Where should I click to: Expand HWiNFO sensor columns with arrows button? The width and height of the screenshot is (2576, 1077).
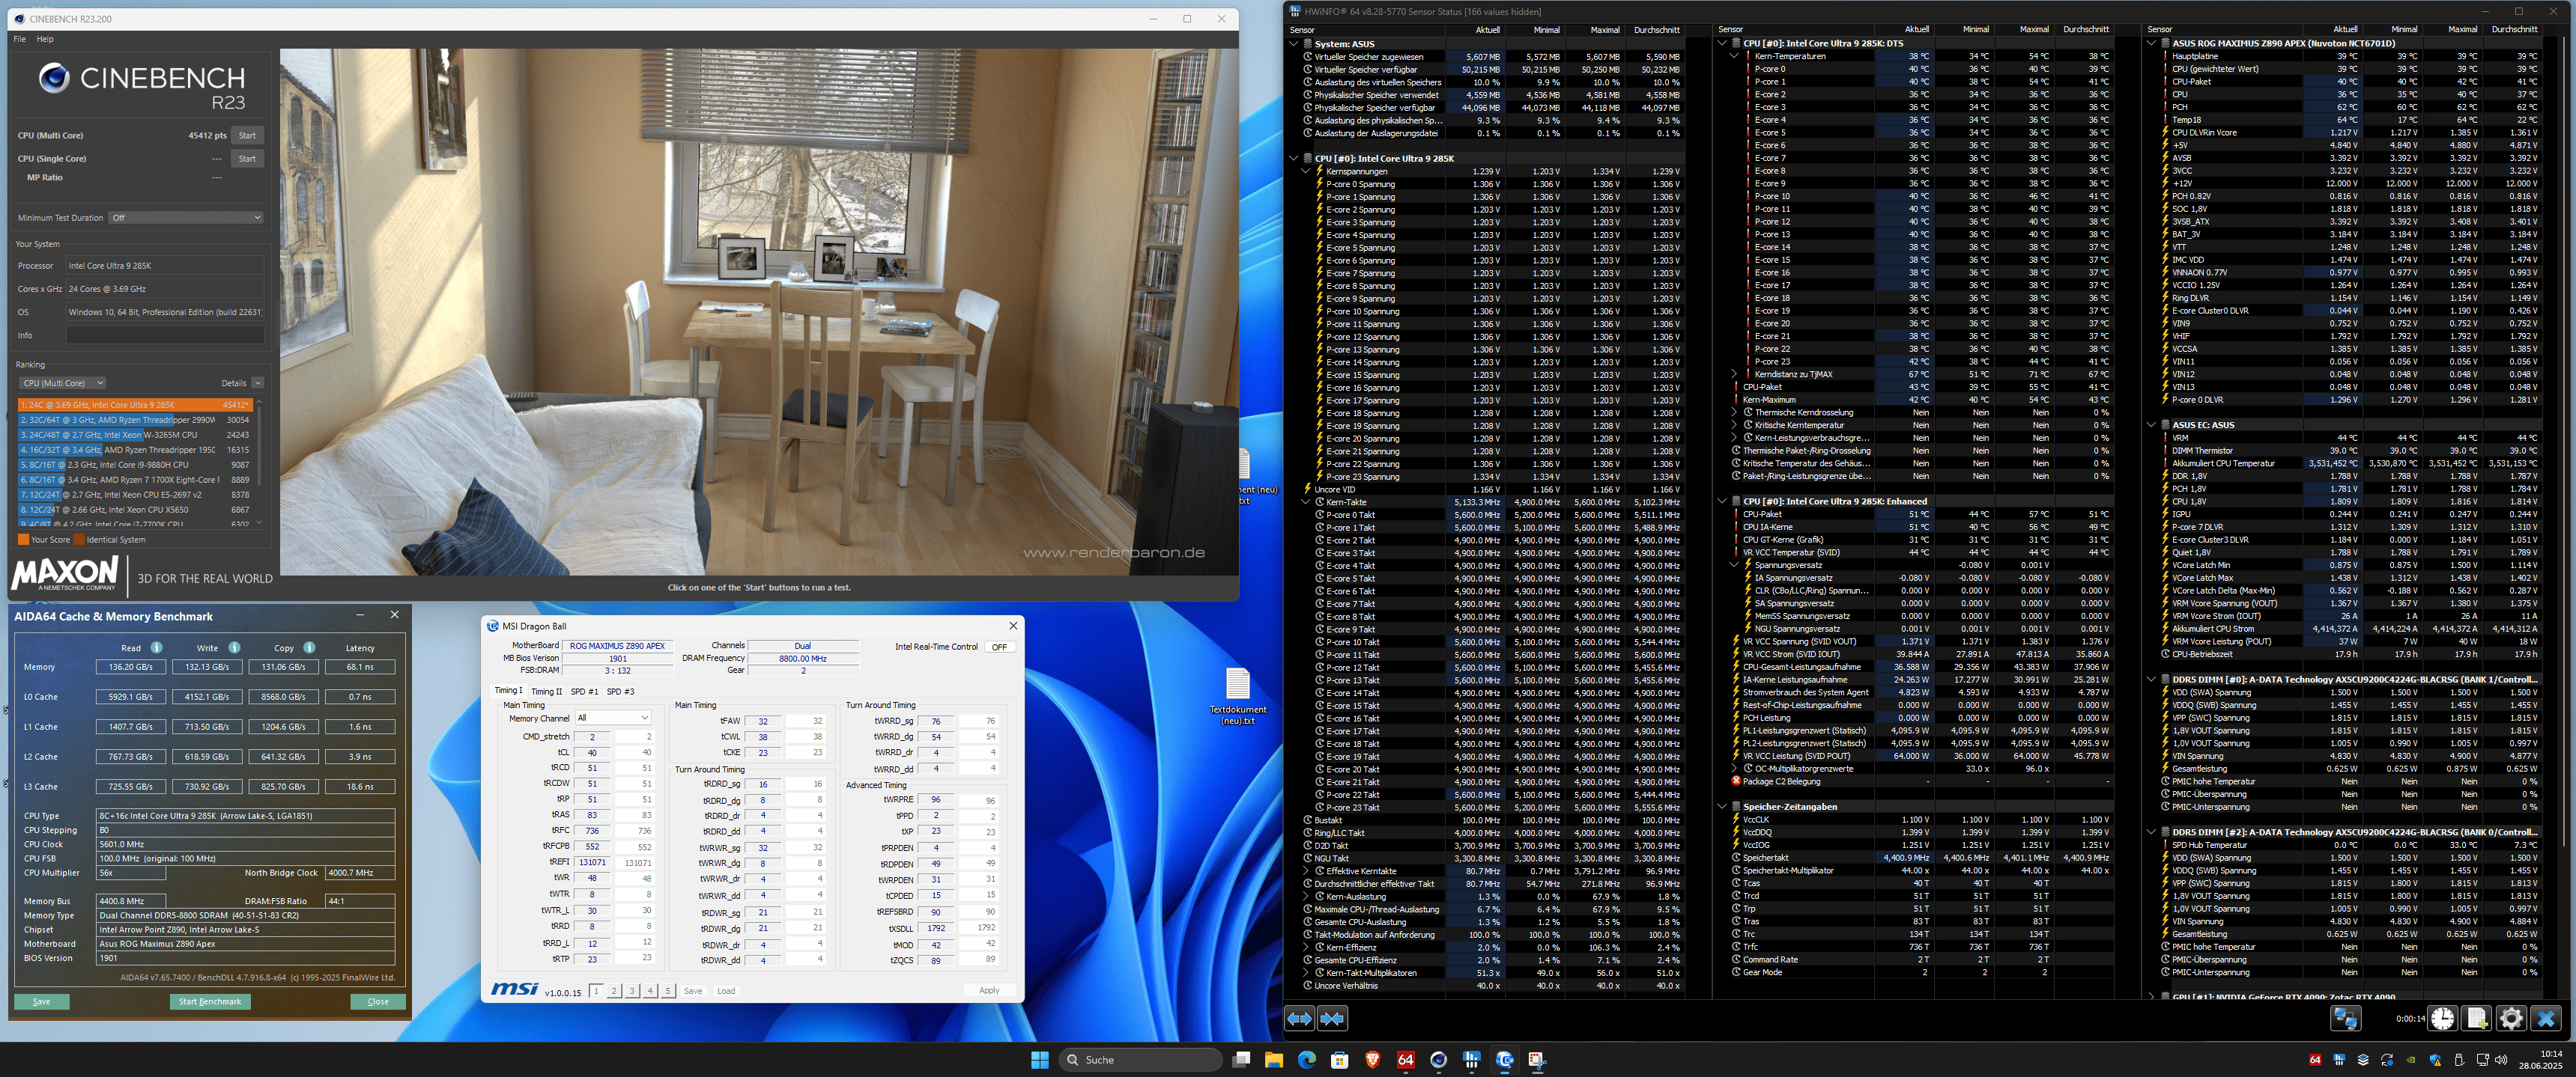(1299, 1018)
